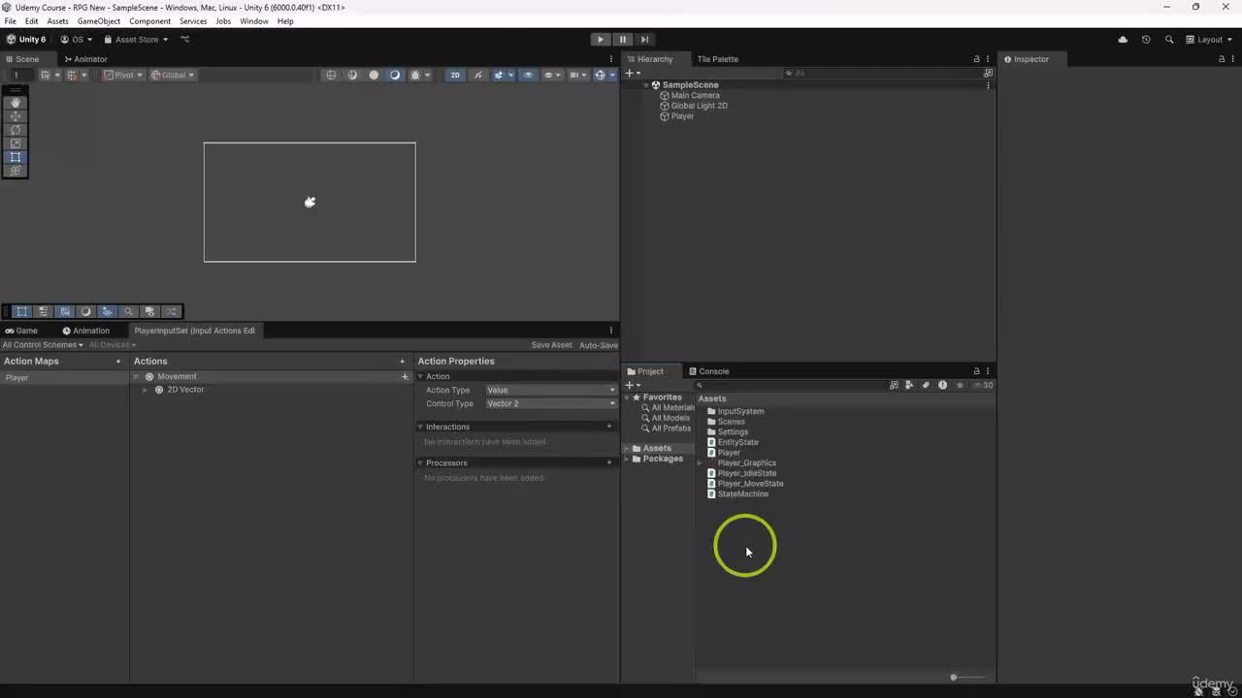Open the Asset Store dropdown
This screenshot has height=698, width=1242.
pyautogui.click(x=136, y=40)
